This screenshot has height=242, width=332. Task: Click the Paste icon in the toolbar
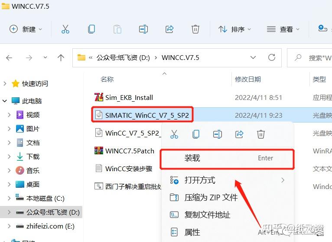point(117,29)
